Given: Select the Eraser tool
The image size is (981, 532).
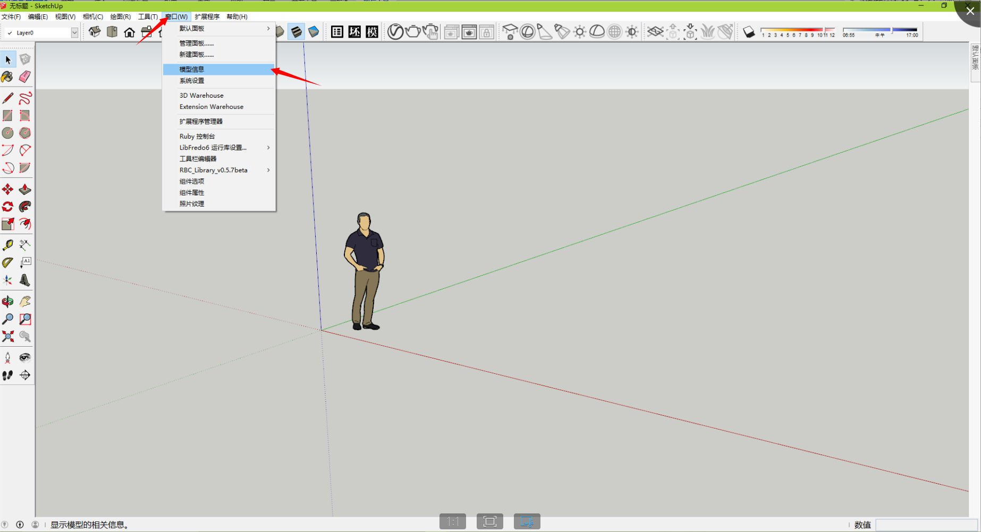Looking at the screenshot, I should pyautogui.click(x=25, y=77).
